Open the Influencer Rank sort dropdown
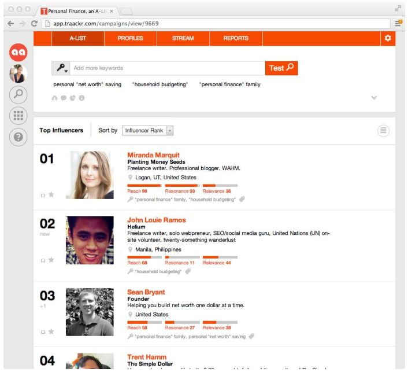Image resolution: width=408 pixels, height=372 pixels. tap(149, 131)
